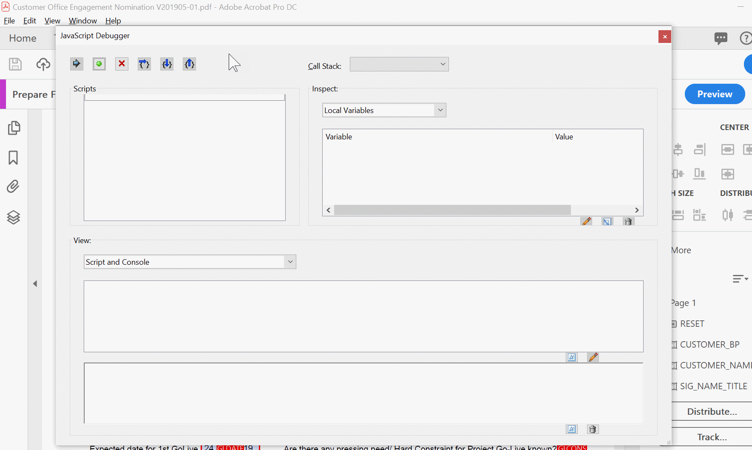
Task: Click the Delete trash icon under Inspect
Action: point(628,221)
